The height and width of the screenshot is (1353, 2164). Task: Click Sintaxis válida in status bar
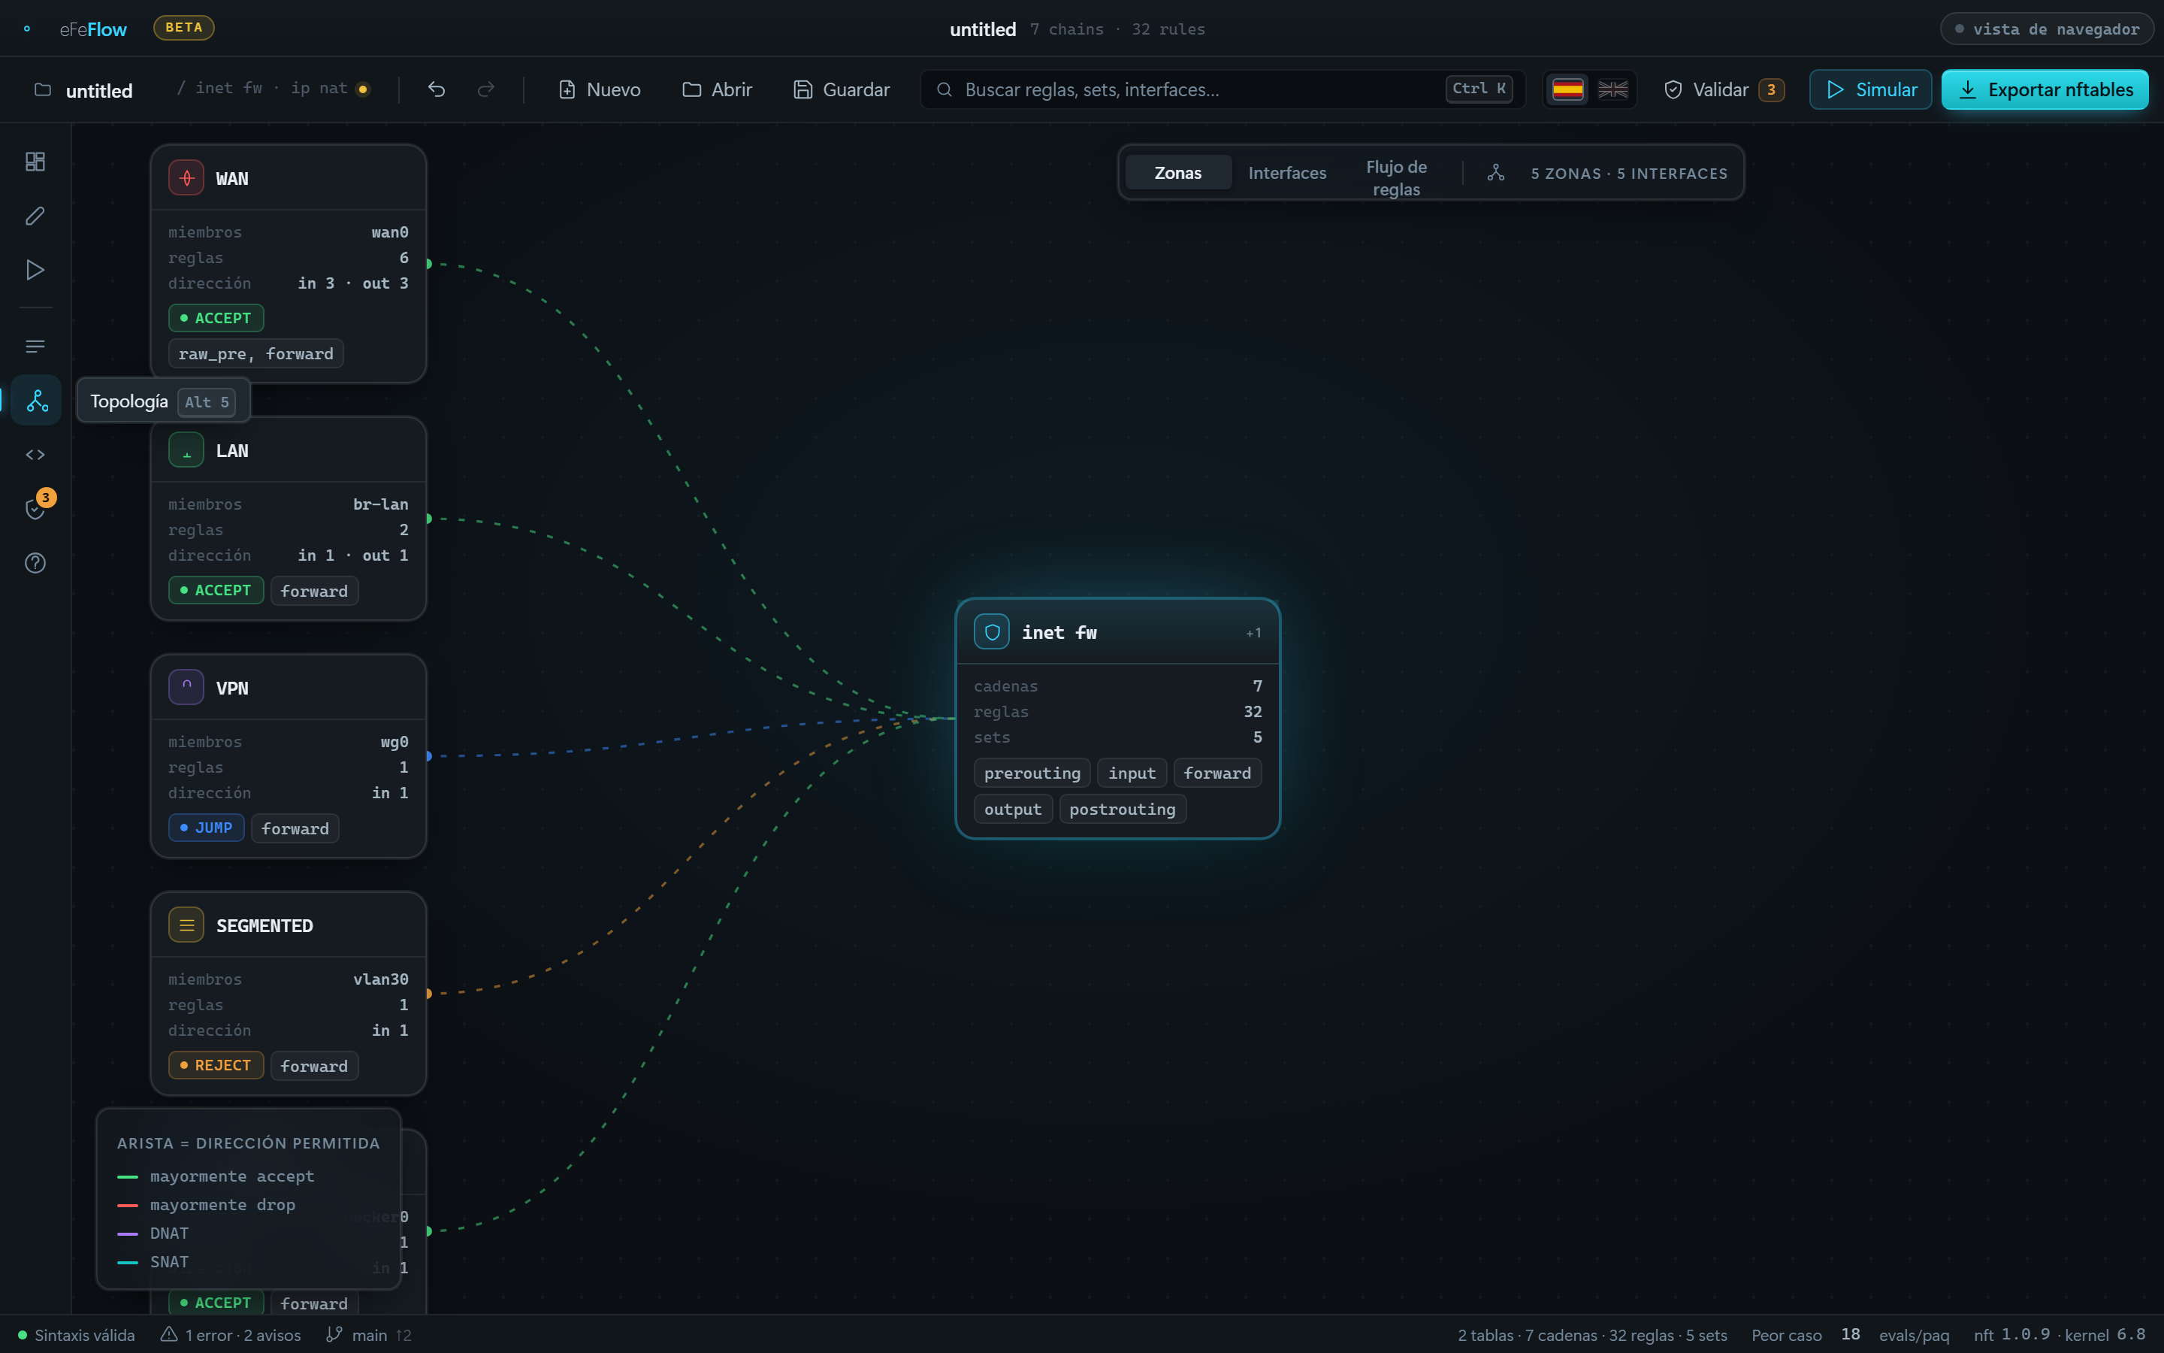tap(77, 1334)
